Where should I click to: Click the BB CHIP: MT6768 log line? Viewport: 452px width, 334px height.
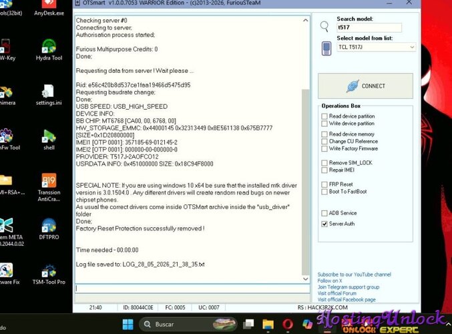126,121
